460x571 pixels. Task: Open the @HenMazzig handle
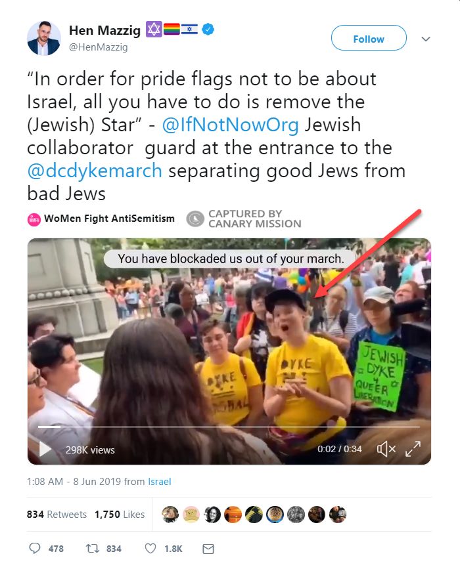pos(99,47)
